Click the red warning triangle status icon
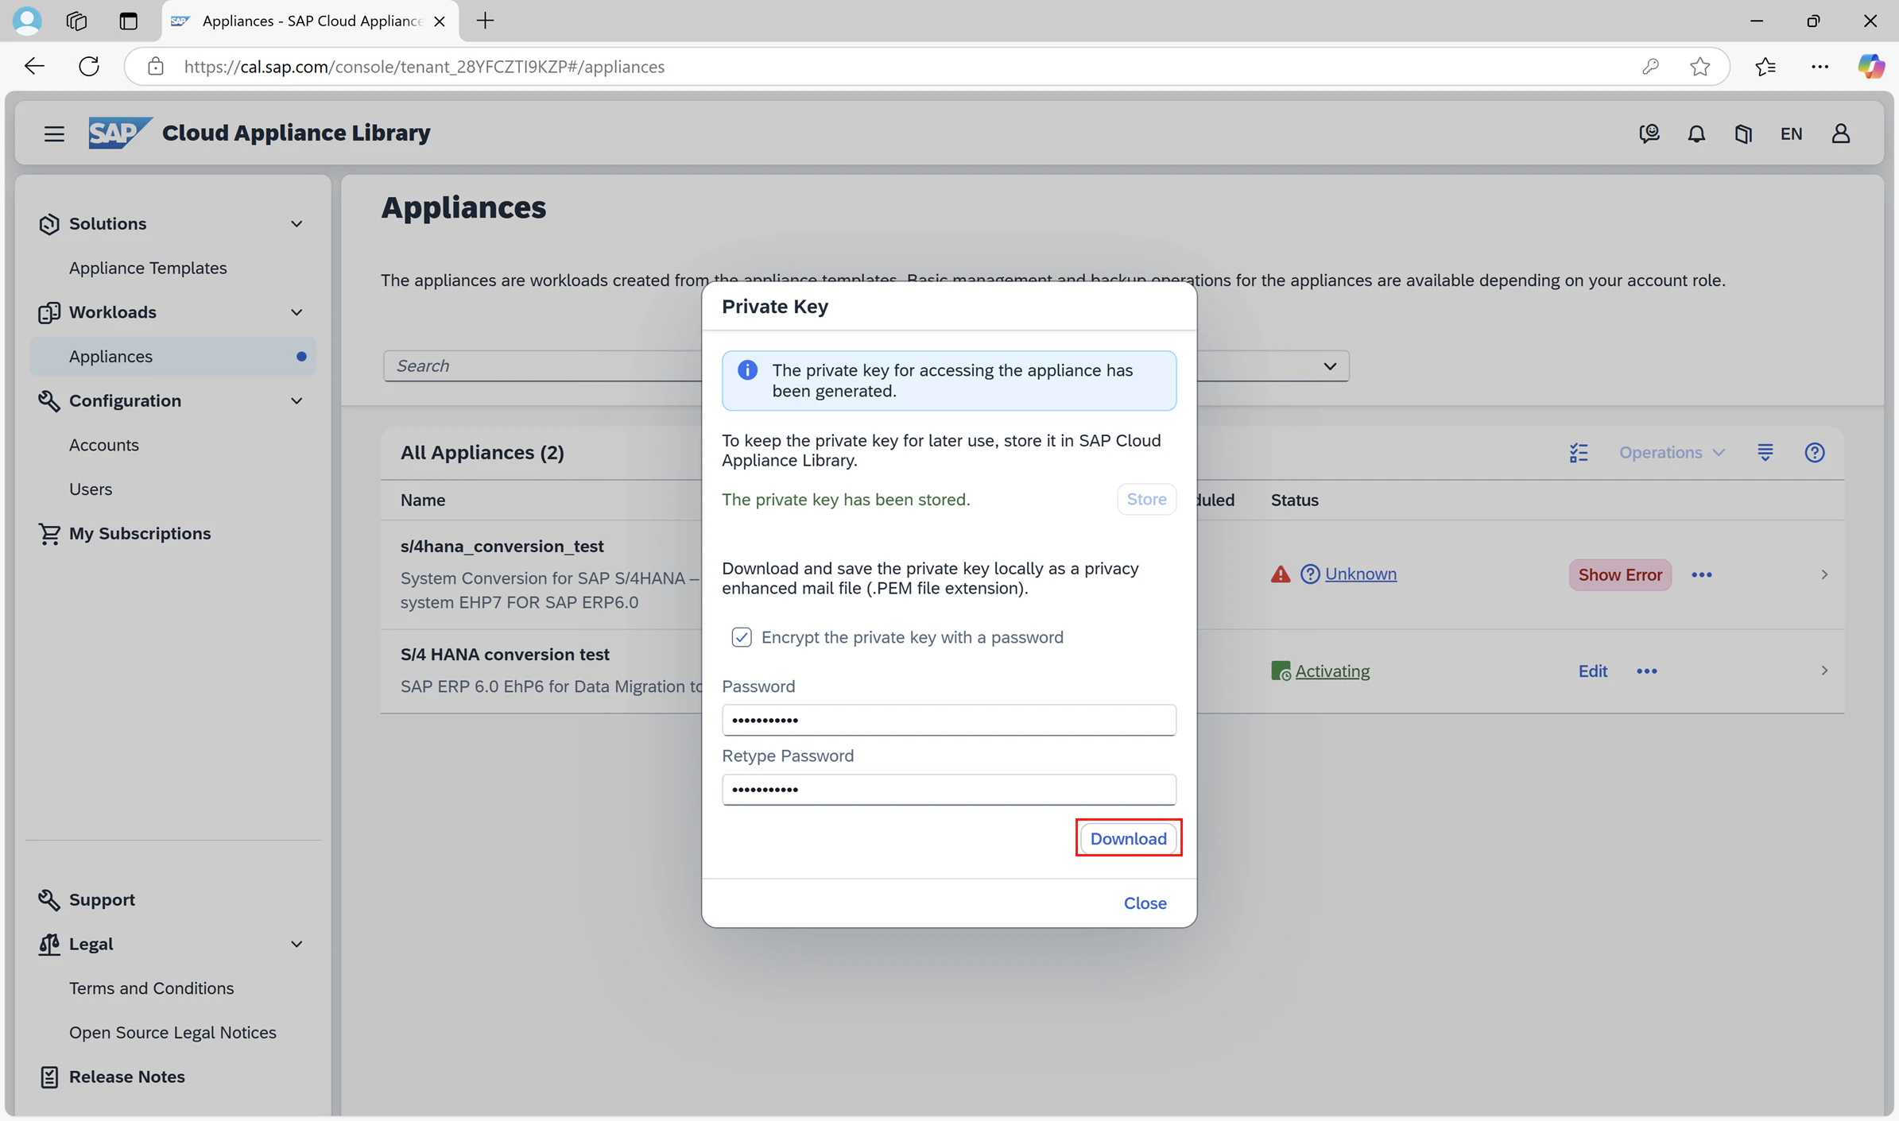The height and width of the screenshot is (1121, 1899). 1281,574
